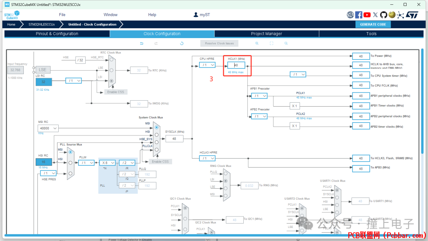Open the APB1 Prescaler dropdown
428x241 pixels.
pos(259,96)
